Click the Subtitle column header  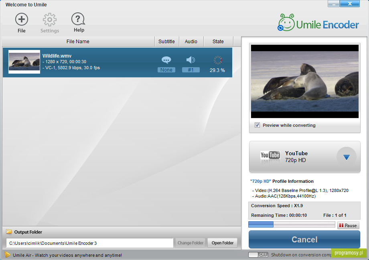(x=166, y=42)
